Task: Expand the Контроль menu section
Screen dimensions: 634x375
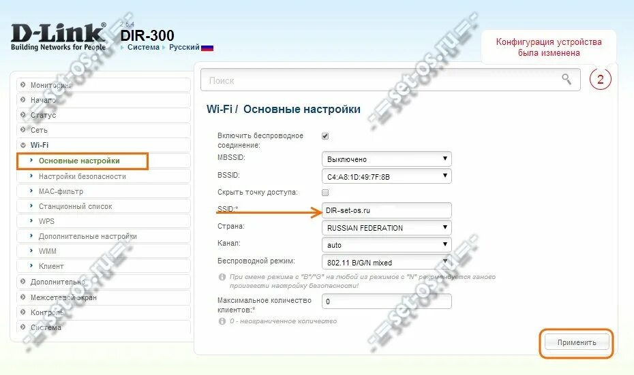Action: pos(104,312)
